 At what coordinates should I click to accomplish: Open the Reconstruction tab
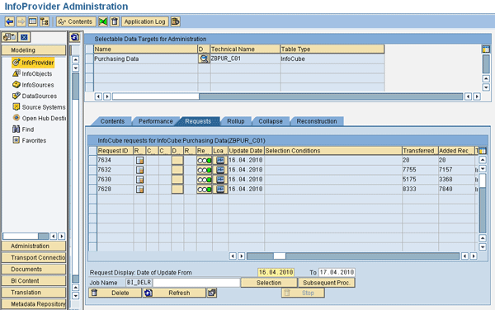click(x=317, y=121)
